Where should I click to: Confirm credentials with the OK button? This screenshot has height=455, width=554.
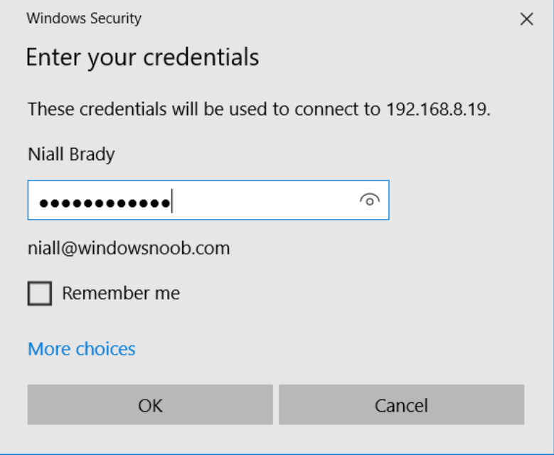150,405
